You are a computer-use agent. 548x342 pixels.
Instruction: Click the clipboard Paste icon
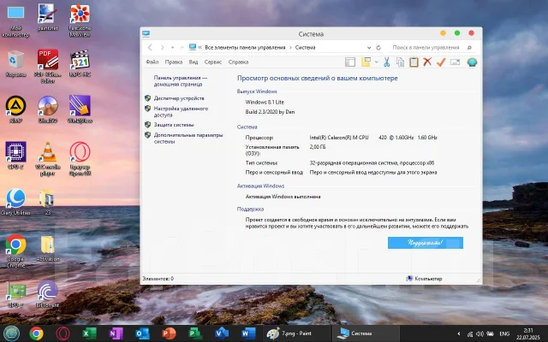pyautogui.click(x=414, y=62)
